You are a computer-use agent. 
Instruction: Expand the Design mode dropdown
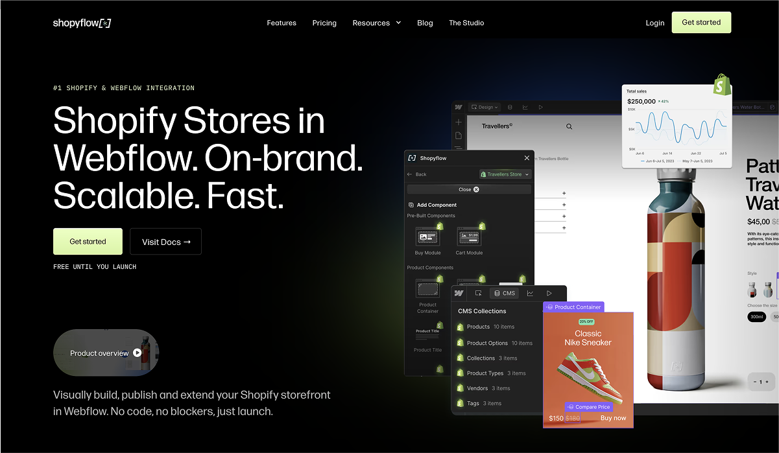coord(484,107)
